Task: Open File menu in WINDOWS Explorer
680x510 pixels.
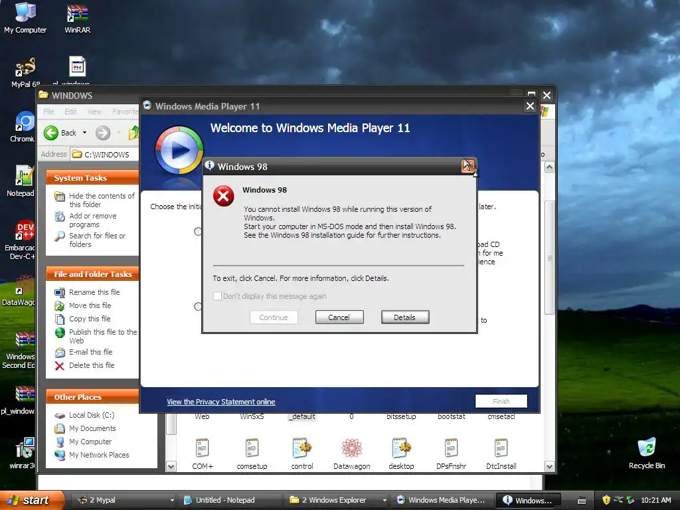Action: [48, 112]
